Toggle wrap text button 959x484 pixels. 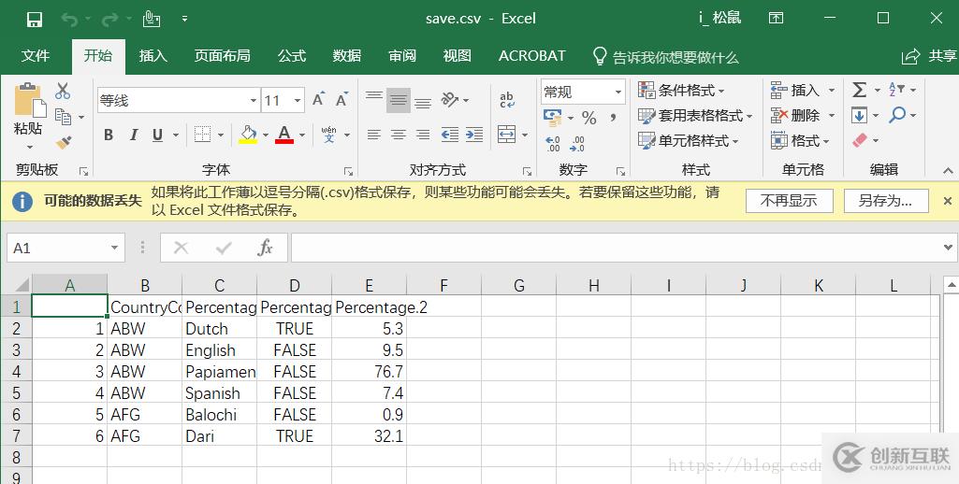tap(507, 100)
